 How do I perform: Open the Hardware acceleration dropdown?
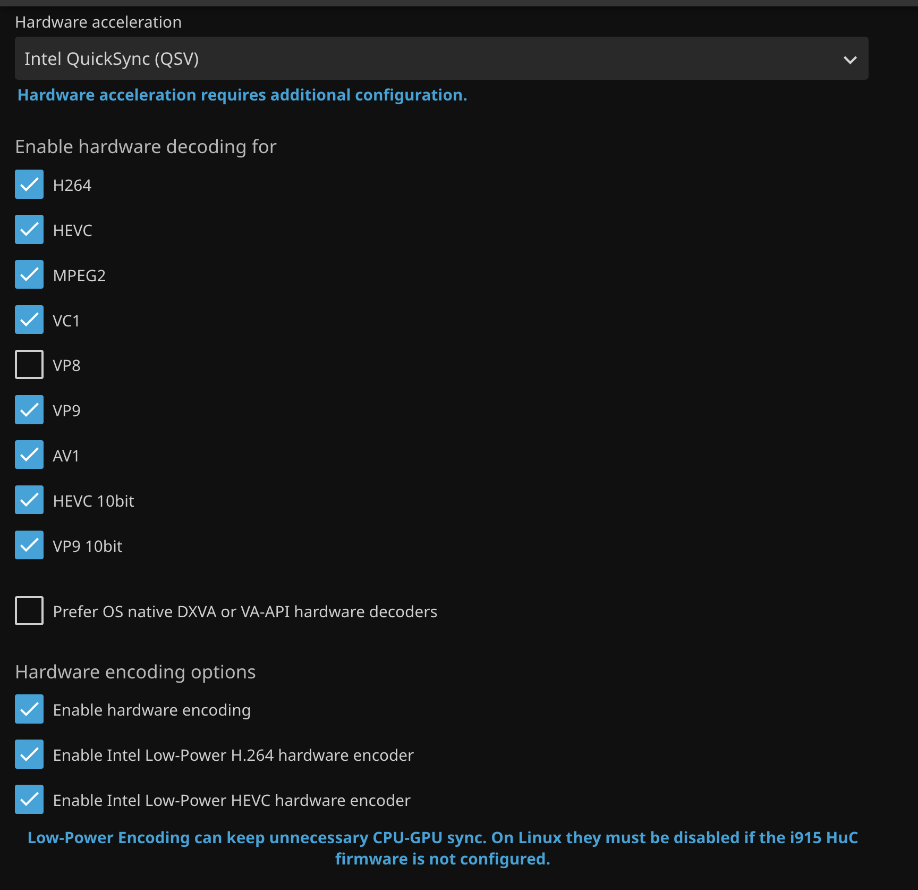[441, 58]
